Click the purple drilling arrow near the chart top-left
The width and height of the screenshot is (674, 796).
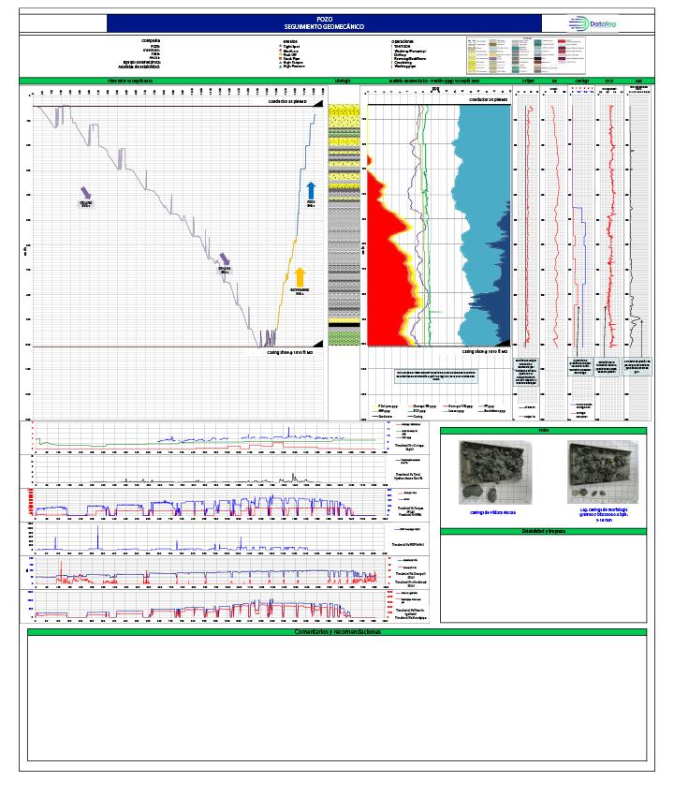86,192
